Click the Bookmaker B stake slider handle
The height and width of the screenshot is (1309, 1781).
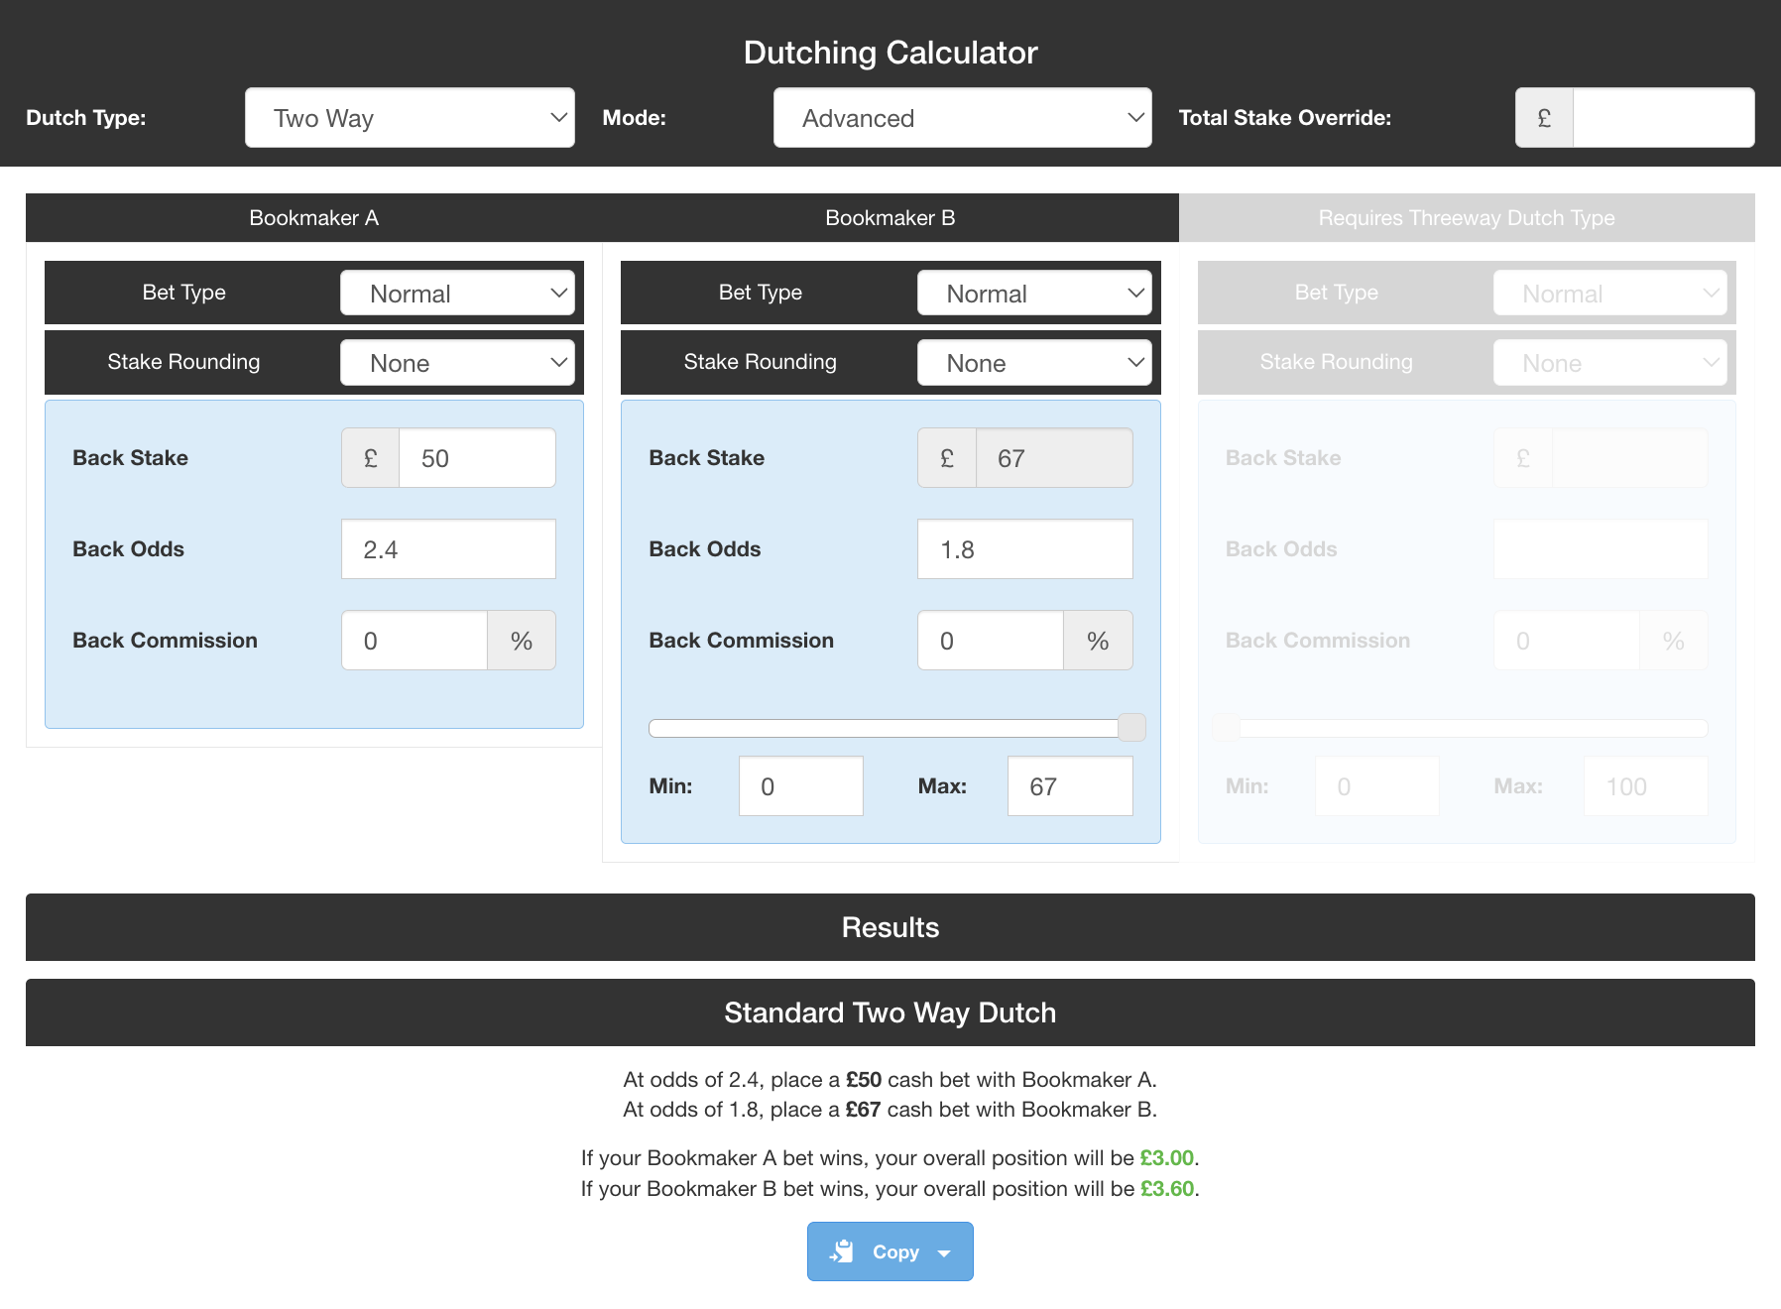[1131, 728]
